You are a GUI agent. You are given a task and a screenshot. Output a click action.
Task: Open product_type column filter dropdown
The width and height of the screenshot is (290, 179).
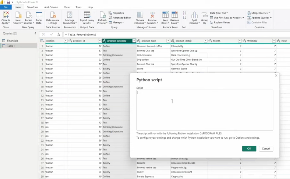click(x=168, y=41)
